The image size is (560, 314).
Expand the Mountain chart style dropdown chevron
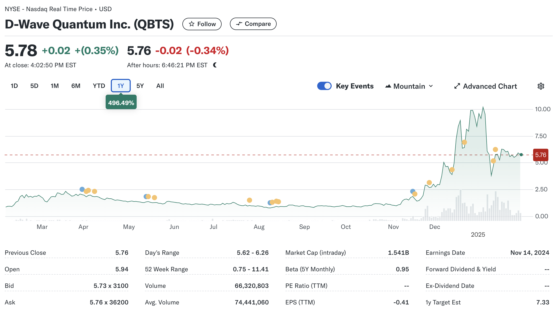[x=431, y=86]
